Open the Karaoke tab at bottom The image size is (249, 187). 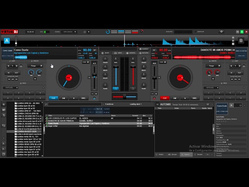(x=198, y=154)
